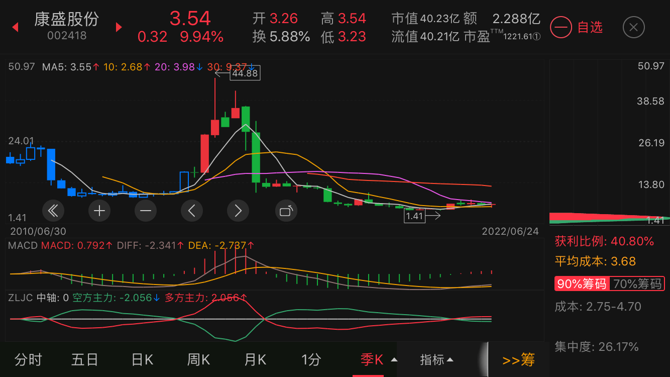Tap 集中度: 26.17% text
Image resolution: width=670 pixels, height=377 pixels.
click(597, 347)
